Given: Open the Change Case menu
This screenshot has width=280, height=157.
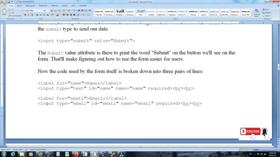Looking at the screenshot, I should (48, 15).
